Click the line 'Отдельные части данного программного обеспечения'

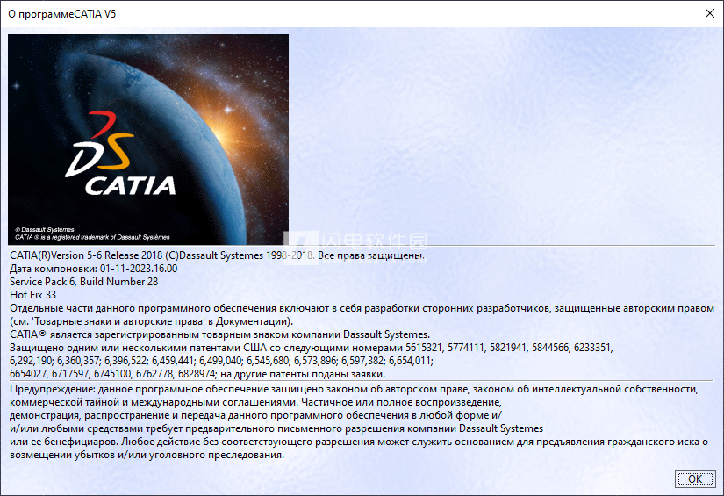[x=362, y=308]
